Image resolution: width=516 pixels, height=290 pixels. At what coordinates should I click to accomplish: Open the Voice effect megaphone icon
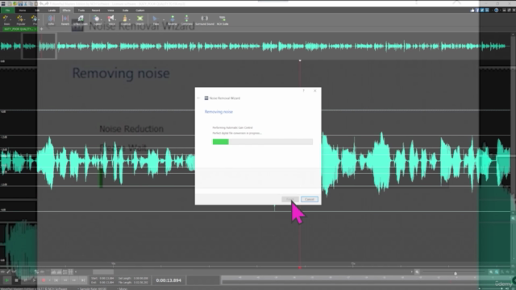tap(111, 19)
